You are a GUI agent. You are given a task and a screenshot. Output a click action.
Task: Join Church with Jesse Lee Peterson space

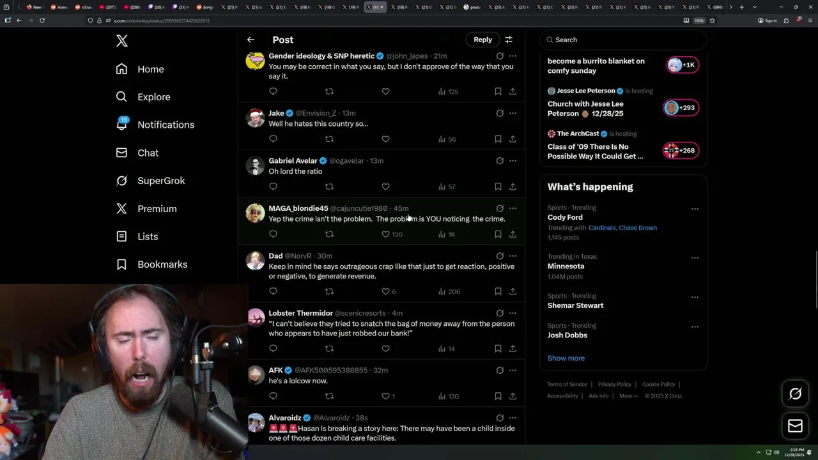pyautogui.click(x=680, y=107)
